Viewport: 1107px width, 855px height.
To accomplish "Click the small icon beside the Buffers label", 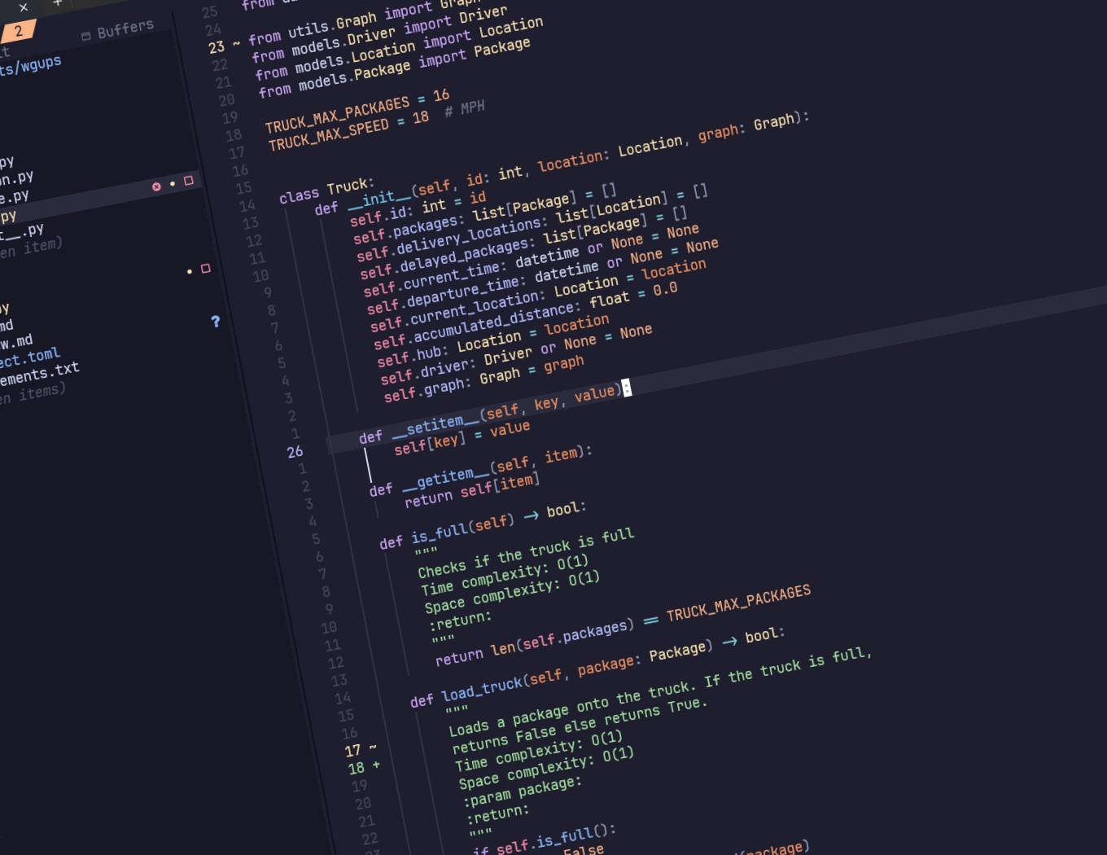I will 86,36.
